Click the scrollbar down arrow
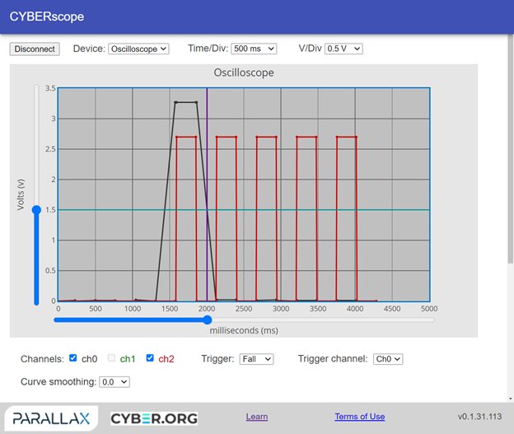This screenshot has height=434, width=514. point(511,399)
